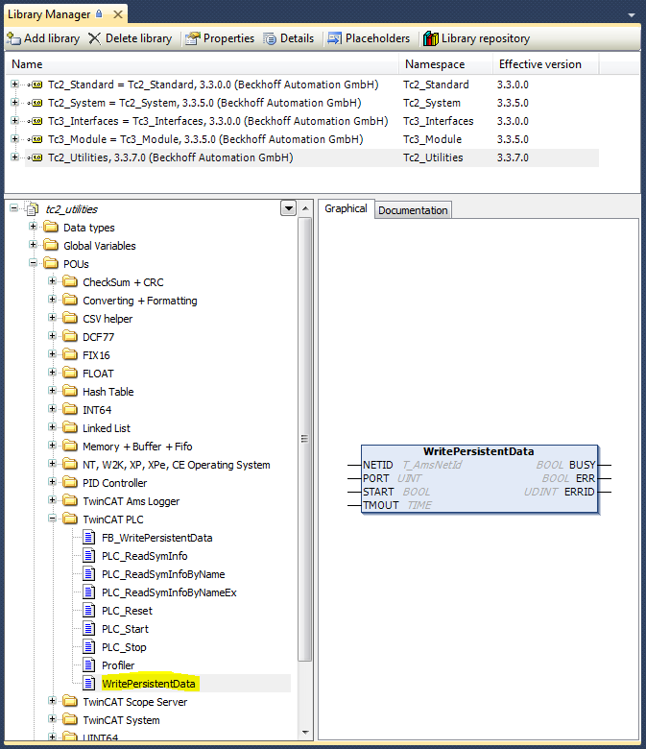Close the Library Manager tab
Screen dimensions: 646x749
[117, 14]
